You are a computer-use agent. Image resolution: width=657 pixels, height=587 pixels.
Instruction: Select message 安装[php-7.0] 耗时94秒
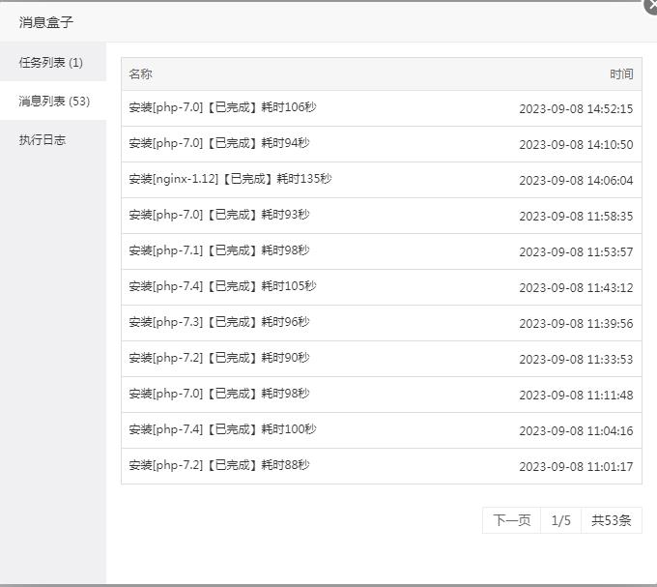(219, 143)
